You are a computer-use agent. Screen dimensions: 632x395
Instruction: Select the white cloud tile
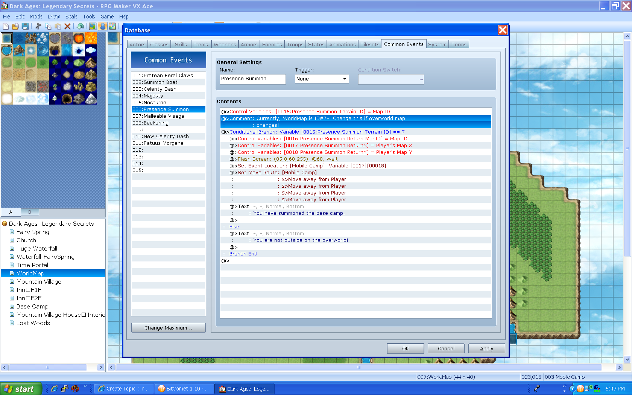(x=91, y=50)
